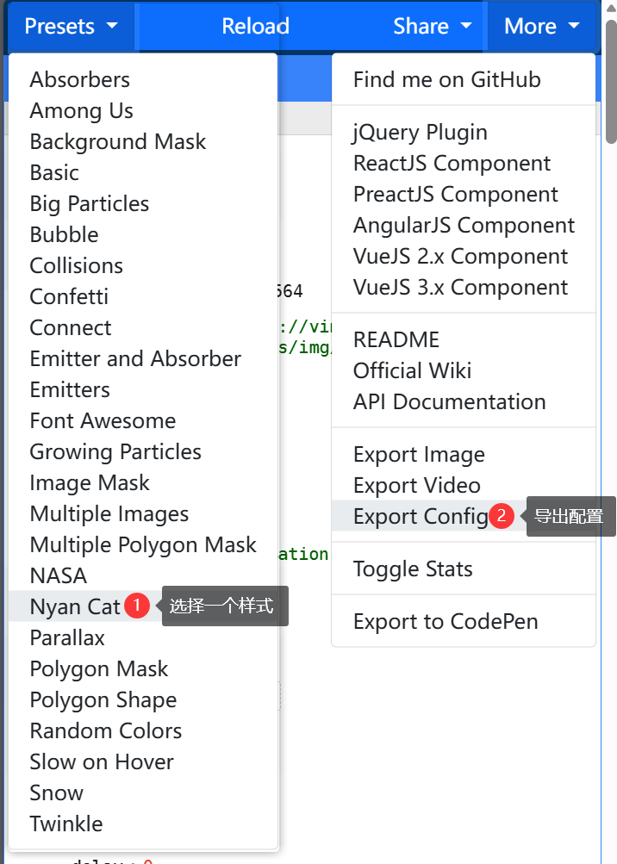This screenshot has height=864, width=617.
Task: Click Export to CodePen
Action: tap(446, 621)
